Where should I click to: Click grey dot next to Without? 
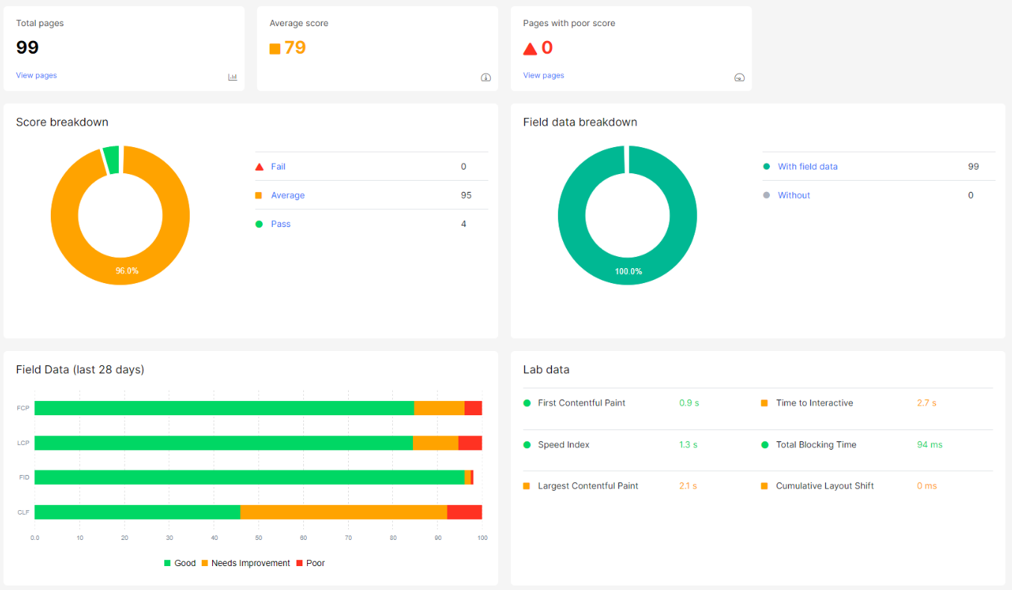pyautogui.click(x=766, y=195)
